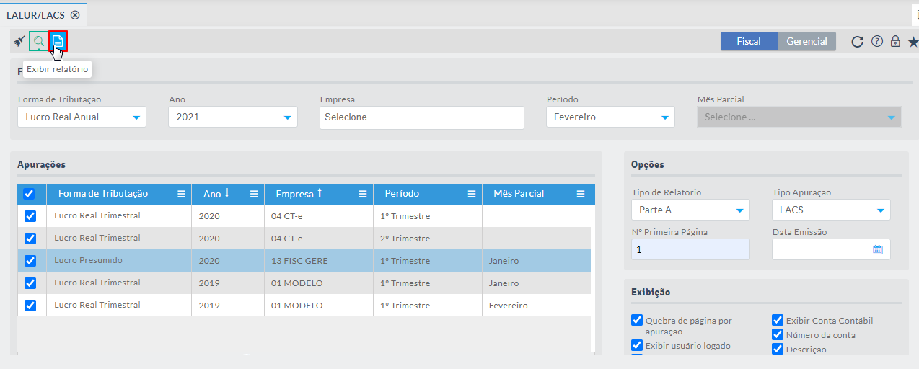Open the Data Emissão calendar icon
Image resolution: width=919 pixels, height=369 pixels.
[x=878, y=249]
